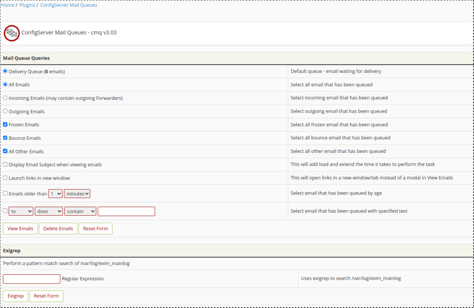The height and width of the screenshot is (308, 474).
Task: Click the View Emails button
Action: coord(20,229)
